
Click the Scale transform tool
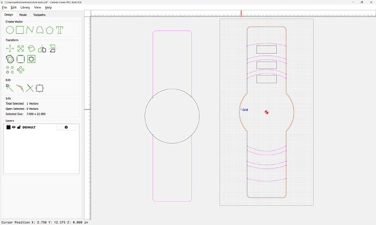(20, 48)
